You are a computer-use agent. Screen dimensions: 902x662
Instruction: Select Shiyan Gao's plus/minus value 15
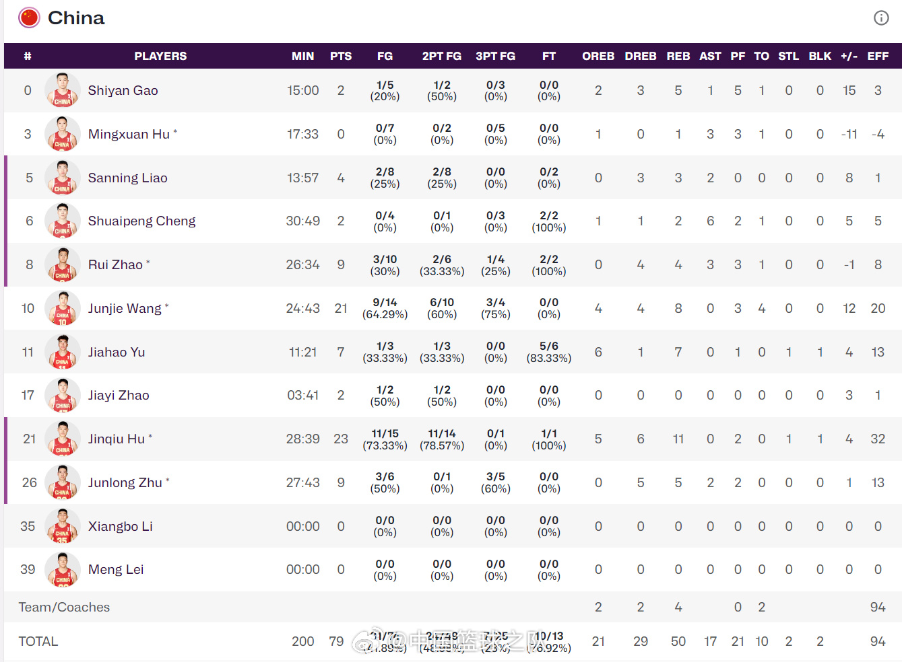849,90
